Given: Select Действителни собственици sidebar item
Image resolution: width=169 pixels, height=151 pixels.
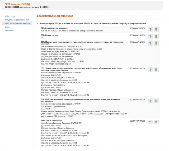Looking at the screenshot, I should [x=17, y=24].
